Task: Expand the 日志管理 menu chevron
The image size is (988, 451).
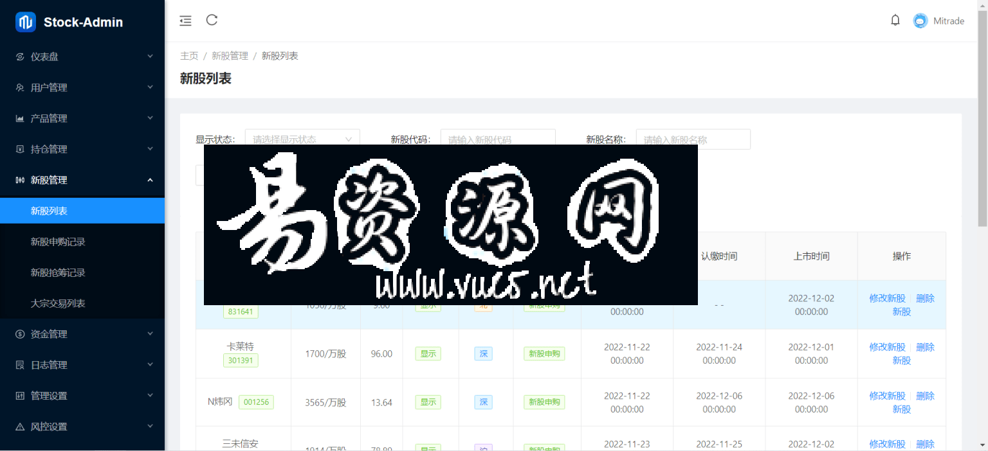Action: pyautogui.click(x=150, y=365)
